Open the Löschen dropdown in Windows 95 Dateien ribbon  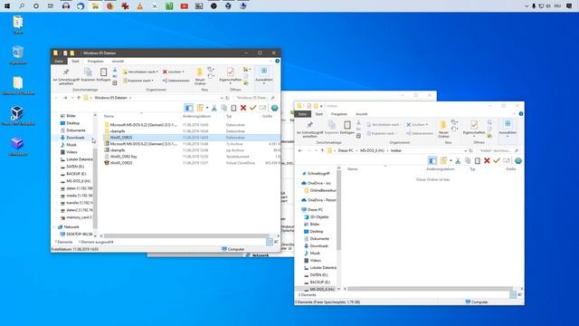pos(174,72)
